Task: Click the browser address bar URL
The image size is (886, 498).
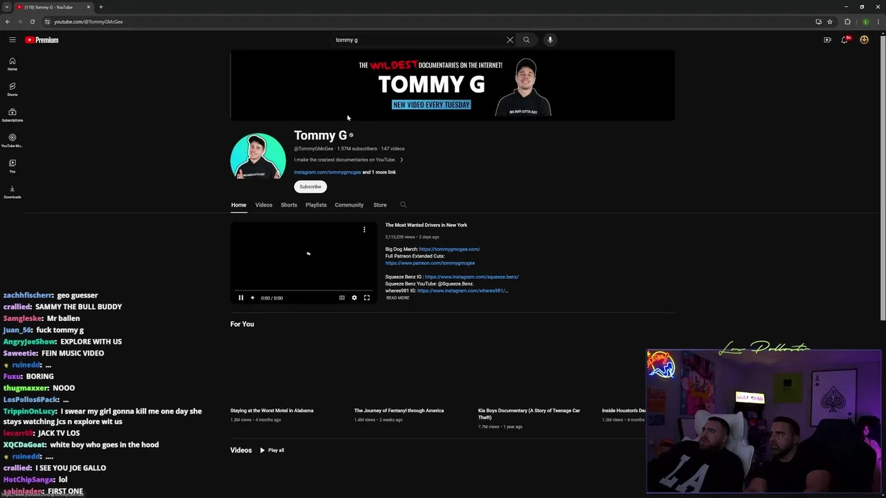Action: (89, 21)
